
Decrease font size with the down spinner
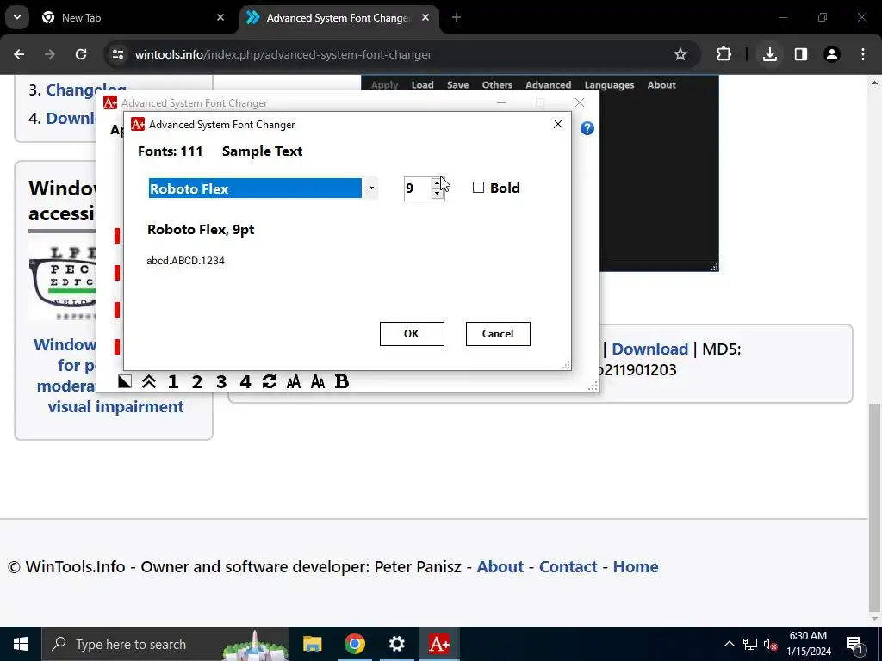pos(437,194)
